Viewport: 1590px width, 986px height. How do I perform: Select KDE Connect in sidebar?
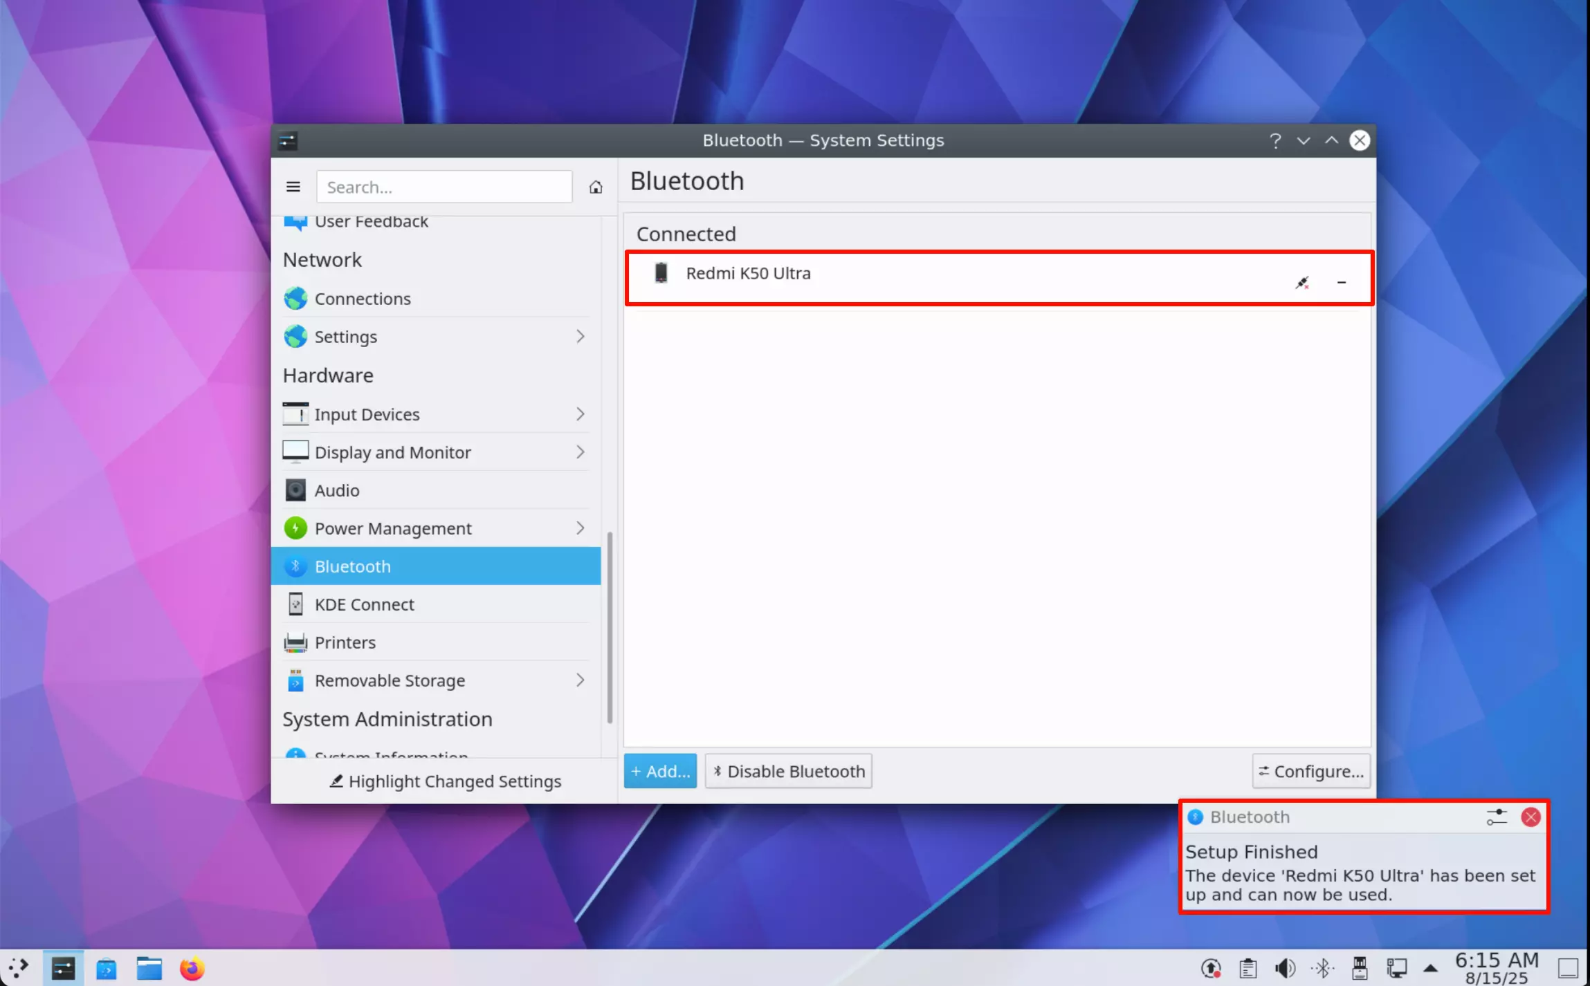(436, 604)
